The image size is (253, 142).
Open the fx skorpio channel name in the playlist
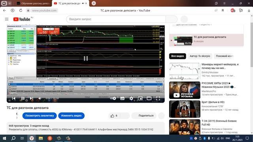pos(198,41)
